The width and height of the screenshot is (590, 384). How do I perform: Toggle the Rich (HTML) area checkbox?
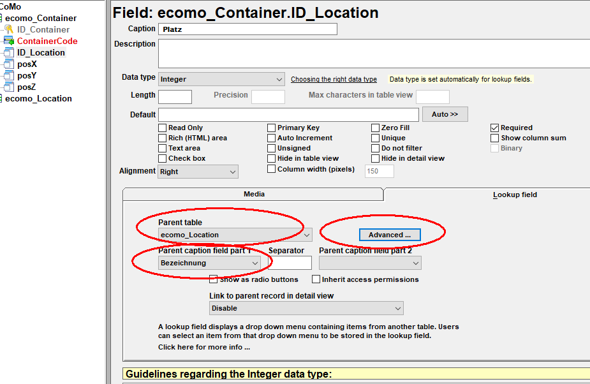pos(162,138)
